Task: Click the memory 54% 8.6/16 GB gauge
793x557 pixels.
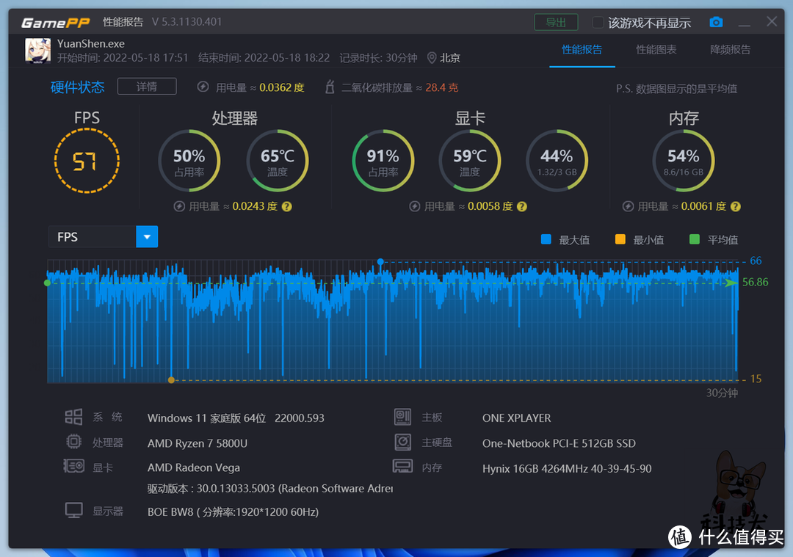Action: click(684, 161)
